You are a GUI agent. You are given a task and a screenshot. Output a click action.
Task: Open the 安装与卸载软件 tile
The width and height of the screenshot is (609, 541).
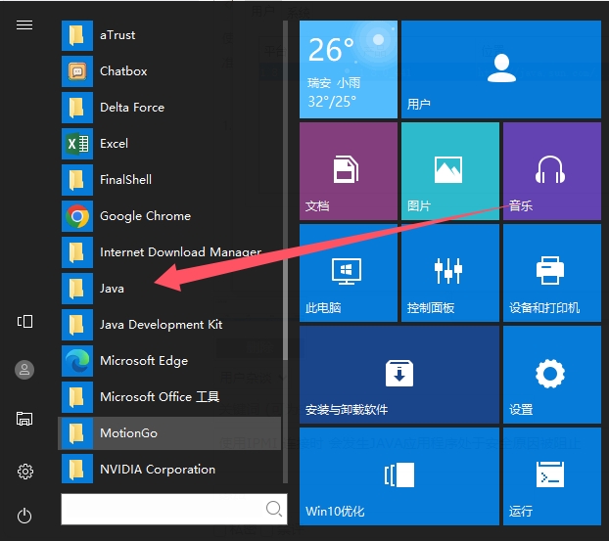pyautogui.click(x=399, y=375)
